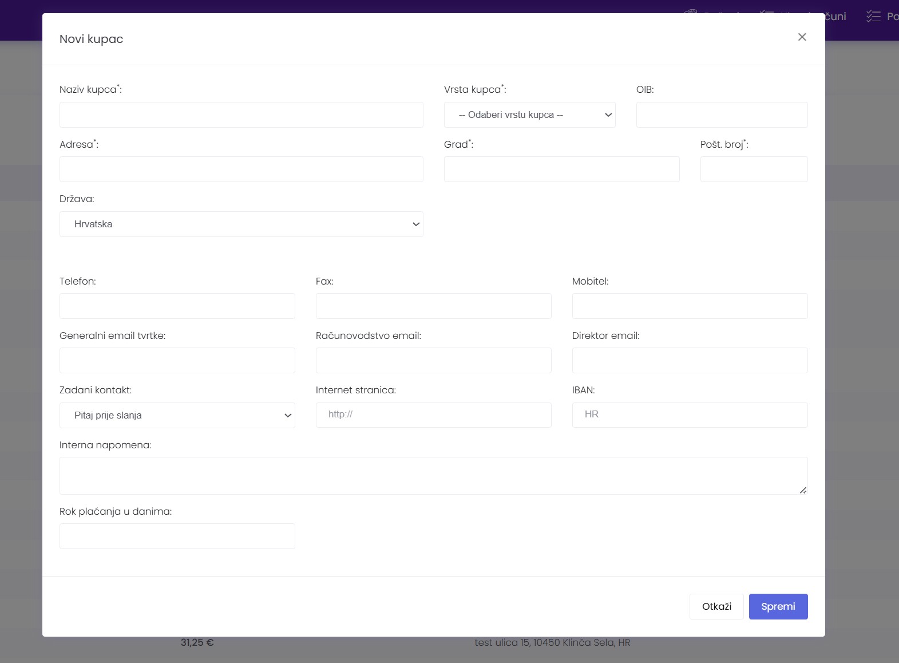This screenshot has width=899, height=663.
Task: Click the OIB input field
Action: pos(722,115)
